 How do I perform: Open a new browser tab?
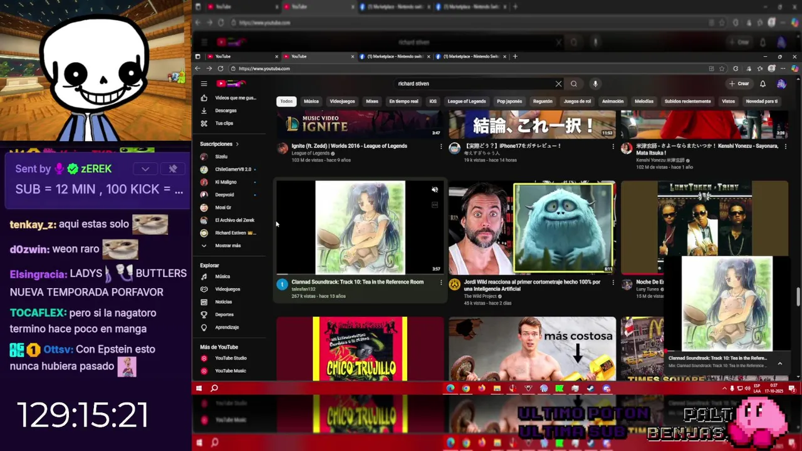(515, 56)
